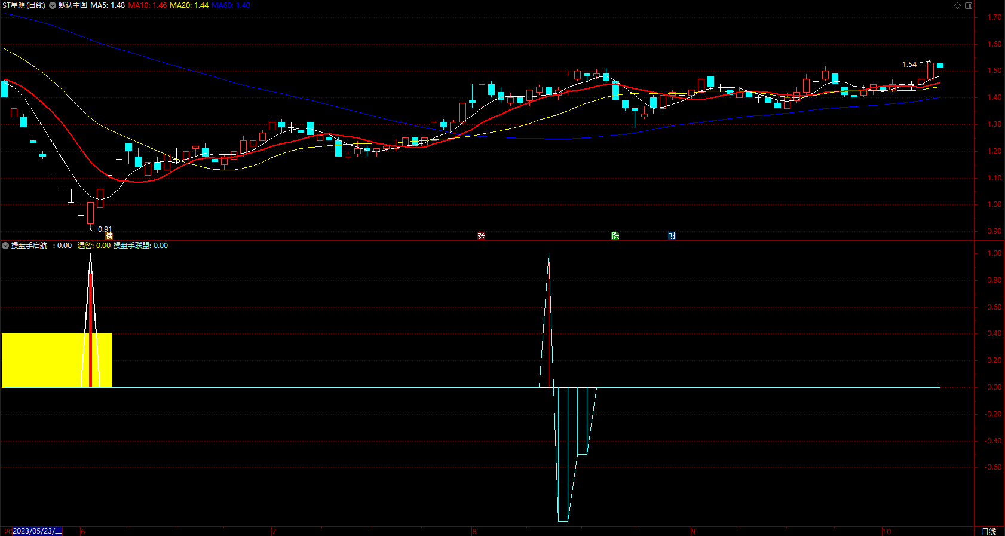Toggle the side panel layout icon
This screenshot has height=536, width=1005.
969,5
